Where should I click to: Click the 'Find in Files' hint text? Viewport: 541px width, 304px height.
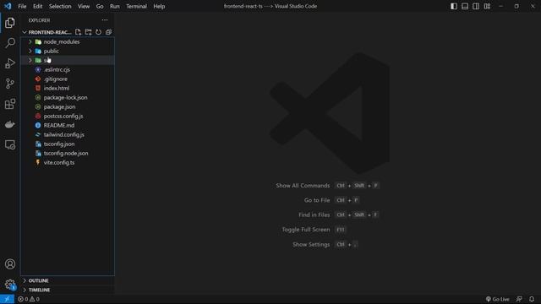point(314,214)
